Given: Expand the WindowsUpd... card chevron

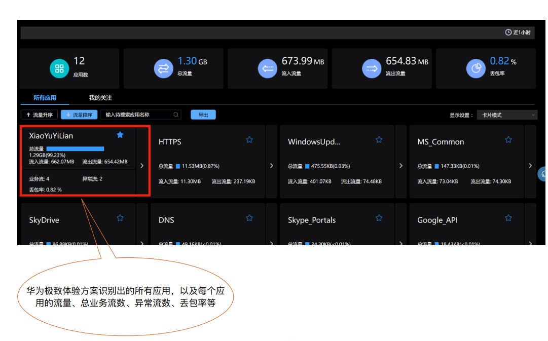Looking at the screenshot, I should tap(401, 166).
